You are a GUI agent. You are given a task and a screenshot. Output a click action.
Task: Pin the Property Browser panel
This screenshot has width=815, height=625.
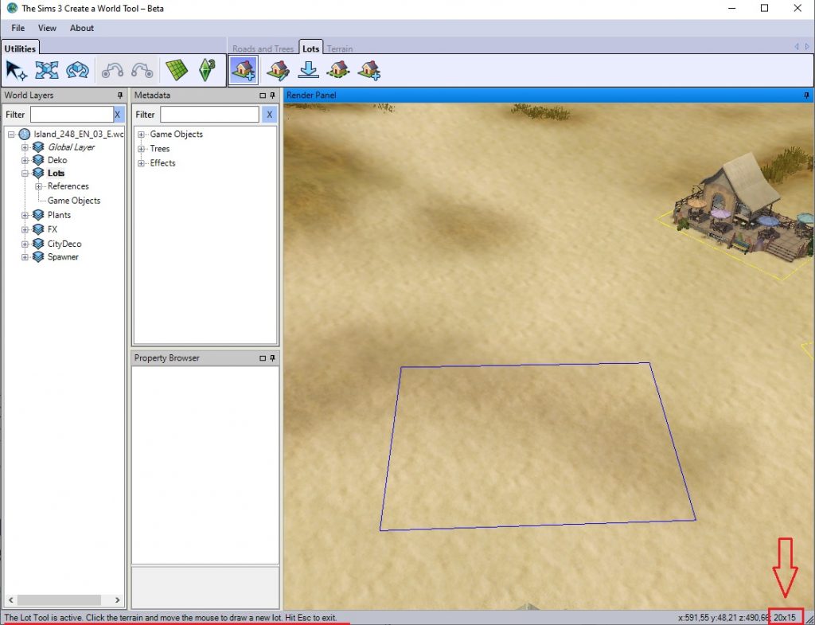(x=272, y=358)
